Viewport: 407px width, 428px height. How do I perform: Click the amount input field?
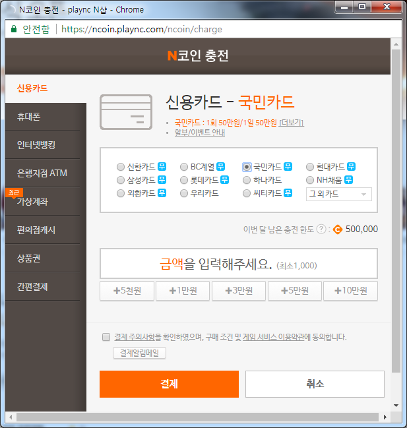click(238, 264)
